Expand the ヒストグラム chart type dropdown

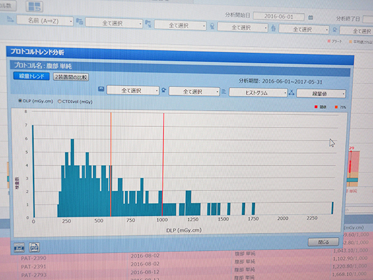coord(257,91)
